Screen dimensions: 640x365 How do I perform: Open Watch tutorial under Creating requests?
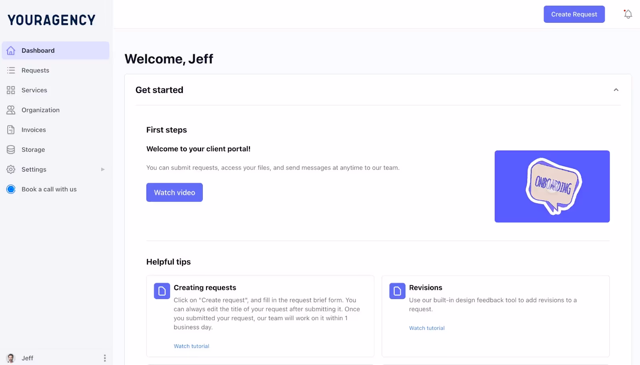click(x=191, y=346)
